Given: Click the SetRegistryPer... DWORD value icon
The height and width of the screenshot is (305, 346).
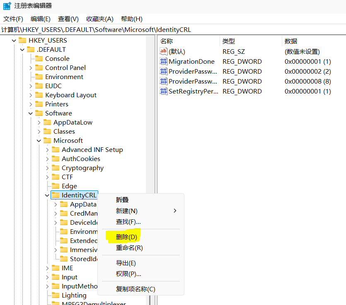Looking at the screenshot, I should [164, 91].
